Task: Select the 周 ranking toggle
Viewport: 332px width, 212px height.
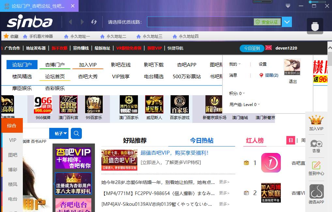Action: coord(303,140)
